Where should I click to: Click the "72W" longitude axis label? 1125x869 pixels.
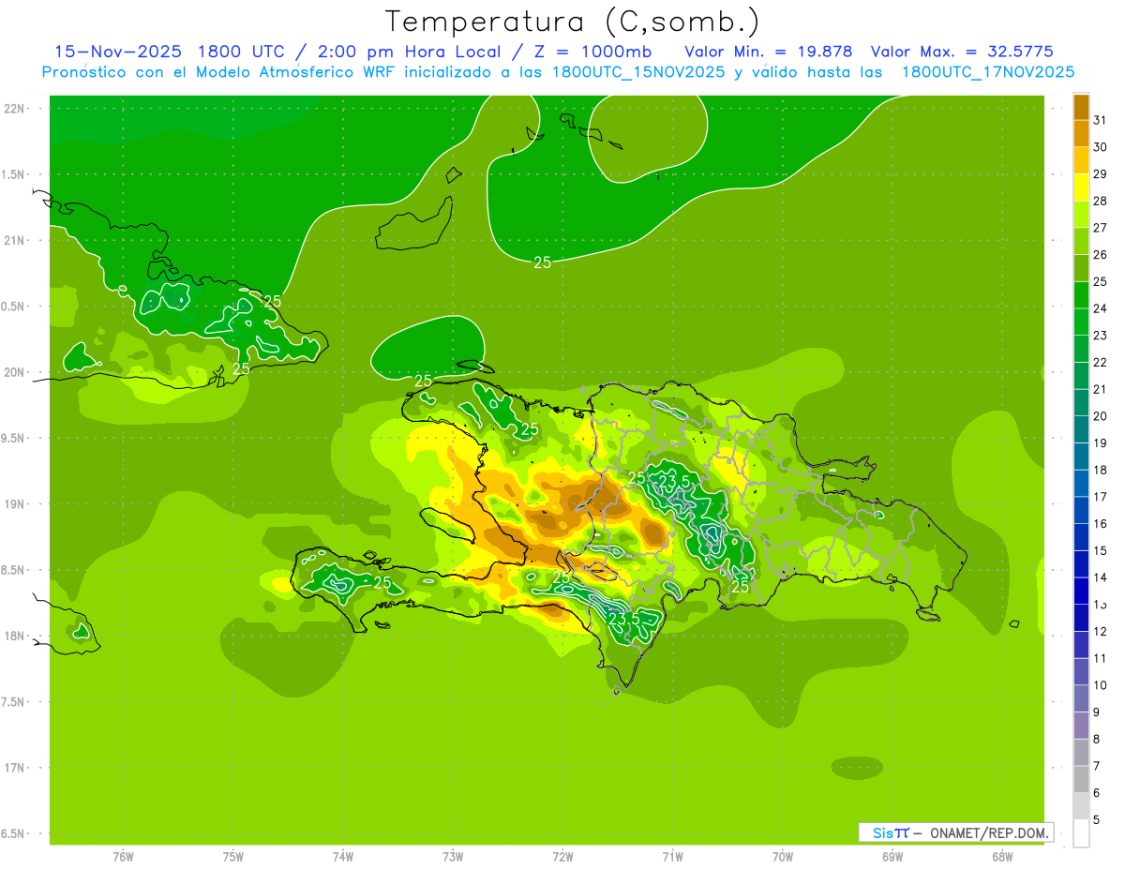tap(562, 857)
